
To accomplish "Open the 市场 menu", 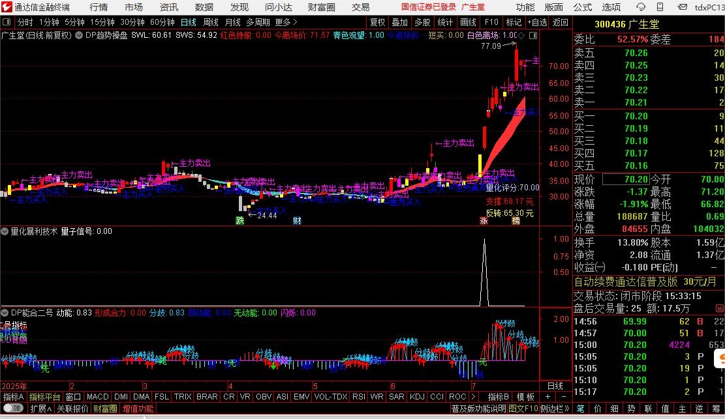I will point(134,7).
